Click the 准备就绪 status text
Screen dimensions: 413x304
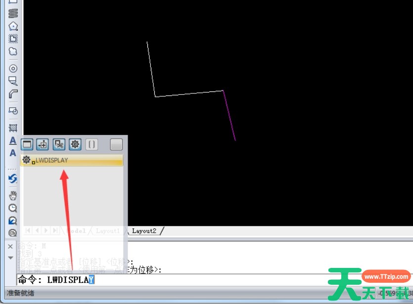[20, 293]
